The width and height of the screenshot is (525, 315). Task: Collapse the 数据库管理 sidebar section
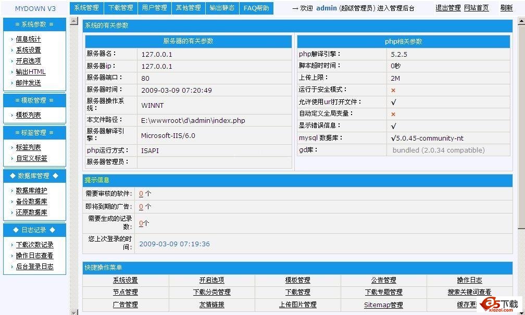tap(34, 175)
